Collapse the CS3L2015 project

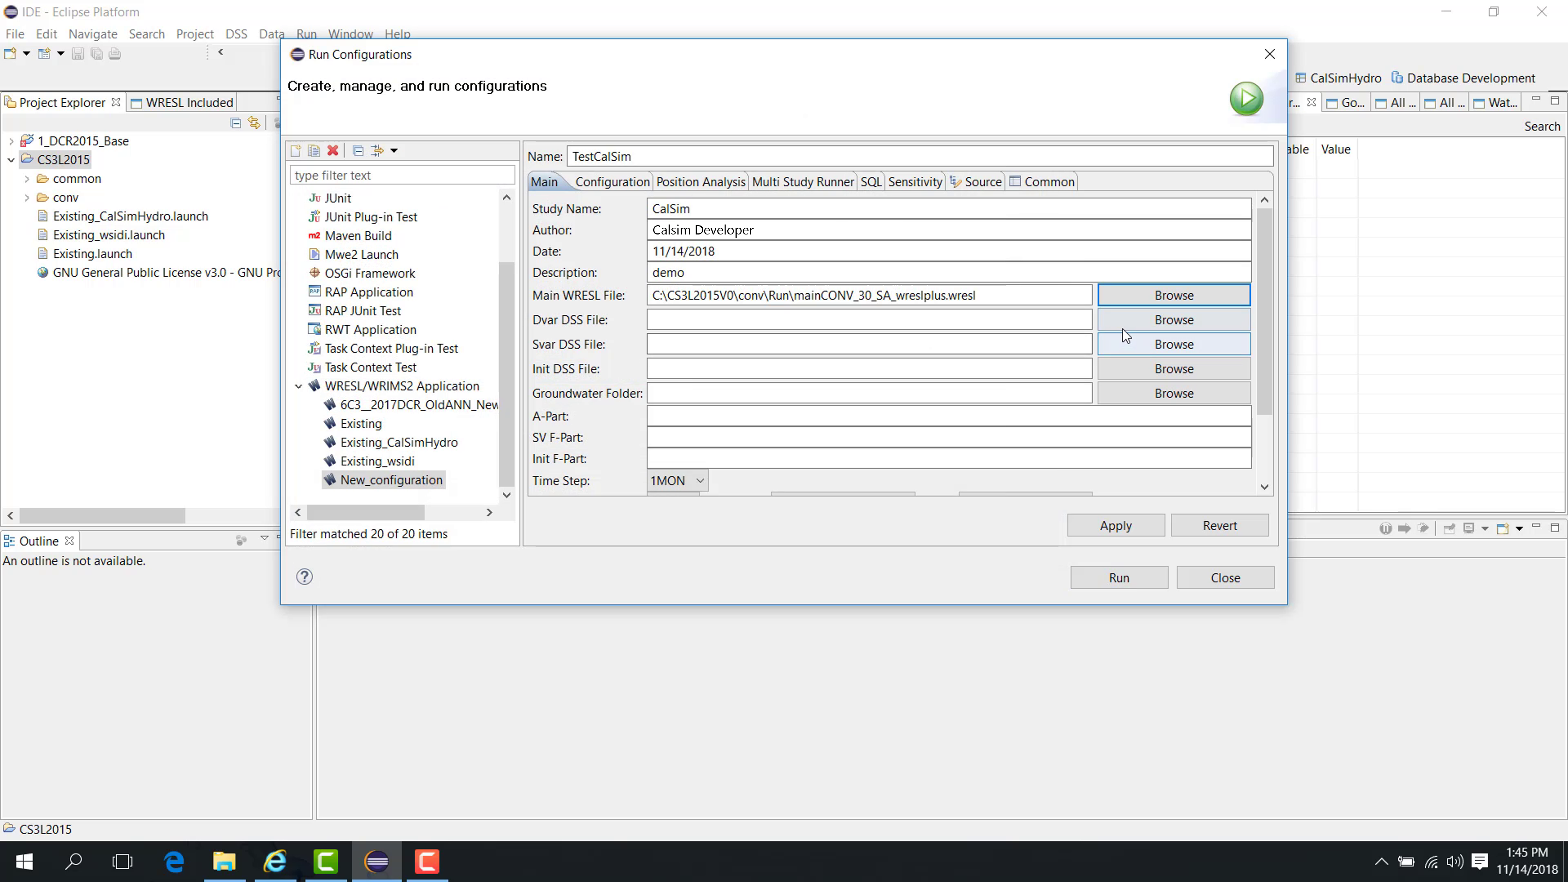coord(11,160)
